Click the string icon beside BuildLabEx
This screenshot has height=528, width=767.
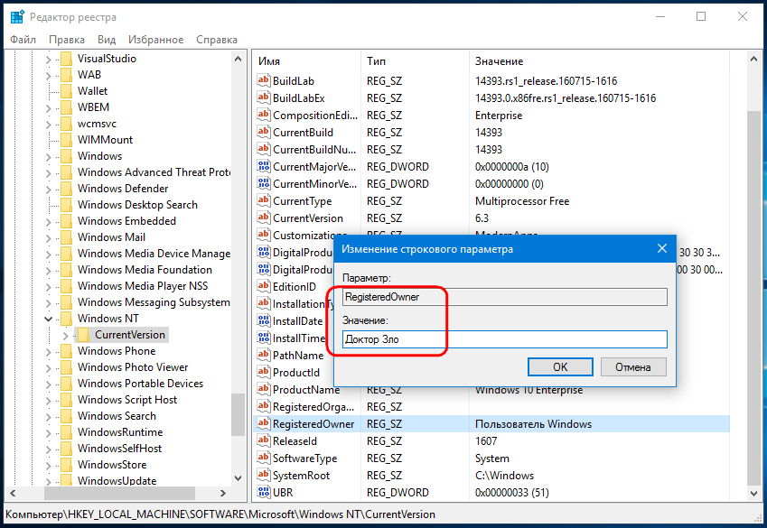[263, 97]
